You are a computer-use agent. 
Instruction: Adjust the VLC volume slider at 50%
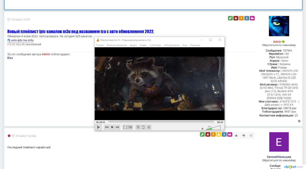point(213,128)
